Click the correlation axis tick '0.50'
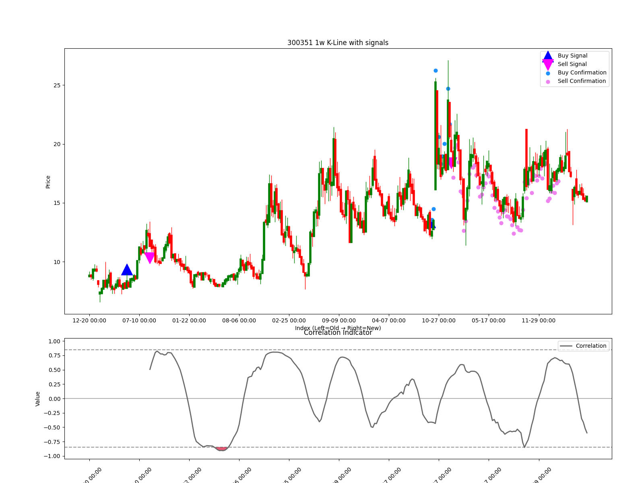The image size is (644, 483). point(54,370)
